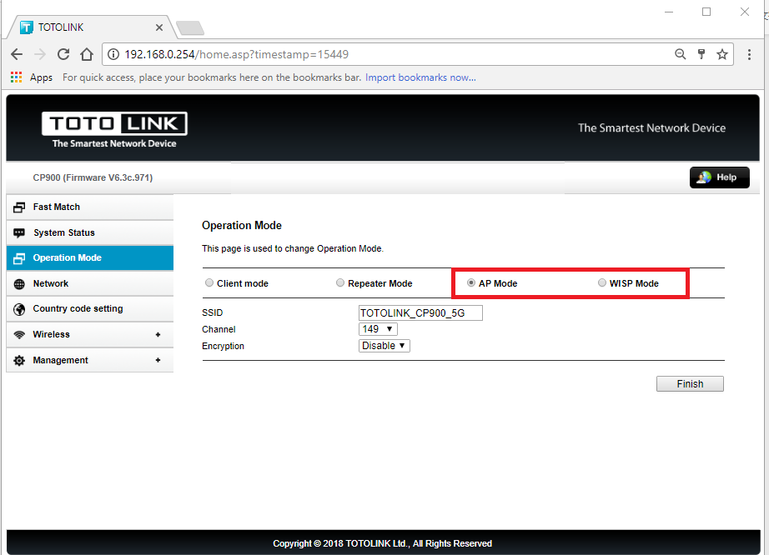Select the Client mode radio button
The width and height of the screenshot is (769, 555).
point(209,282)
